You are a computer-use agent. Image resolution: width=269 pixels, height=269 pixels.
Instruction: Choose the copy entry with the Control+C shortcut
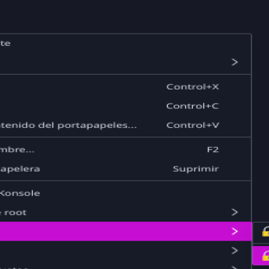click(x=126, y=106)
